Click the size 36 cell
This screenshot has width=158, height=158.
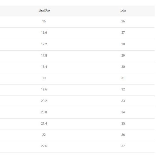coord(123,135)
